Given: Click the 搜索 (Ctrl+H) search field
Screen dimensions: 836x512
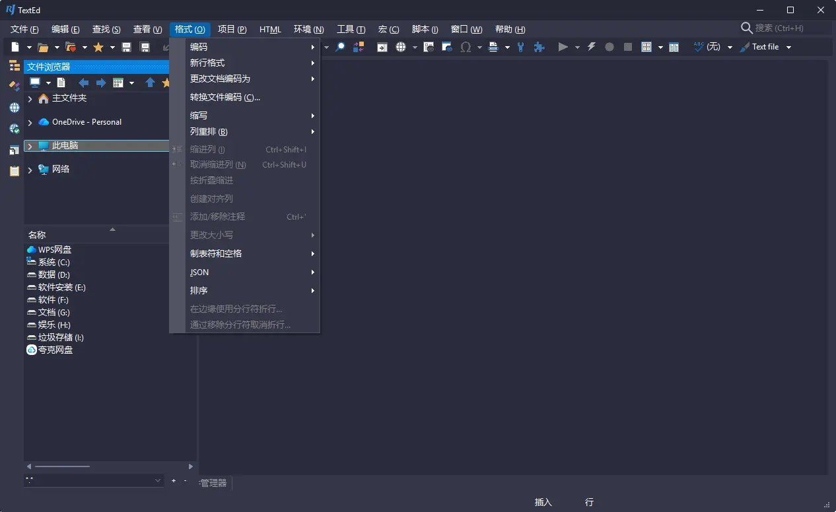Looking at the screenshot, I should coord(784,28).
